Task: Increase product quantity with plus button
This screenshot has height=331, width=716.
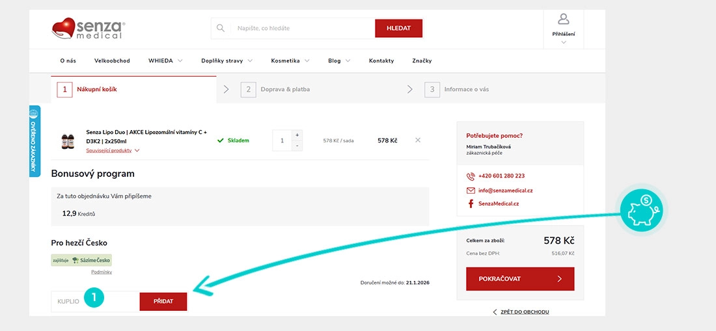Action: click(x=297, y=135)
